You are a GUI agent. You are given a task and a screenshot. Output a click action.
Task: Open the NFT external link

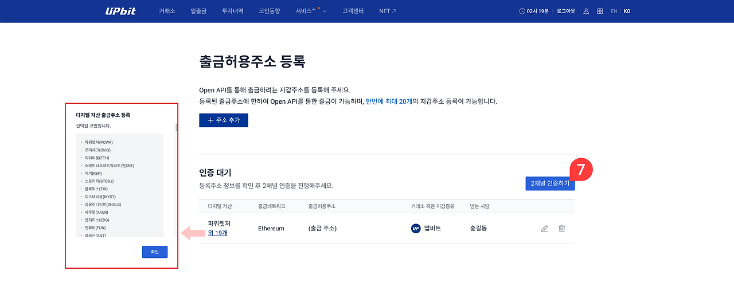(x=388, y=11)
